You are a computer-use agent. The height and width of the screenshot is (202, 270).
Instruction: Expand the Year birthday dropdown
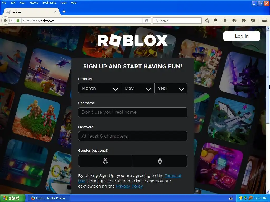[171, 88]
